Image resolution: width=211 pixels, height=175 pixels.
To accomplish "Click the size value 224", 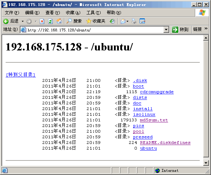I will point(133,143).
